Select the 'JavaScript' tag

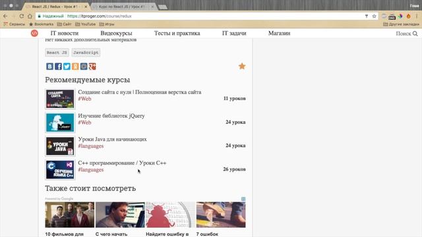point(86,53)
